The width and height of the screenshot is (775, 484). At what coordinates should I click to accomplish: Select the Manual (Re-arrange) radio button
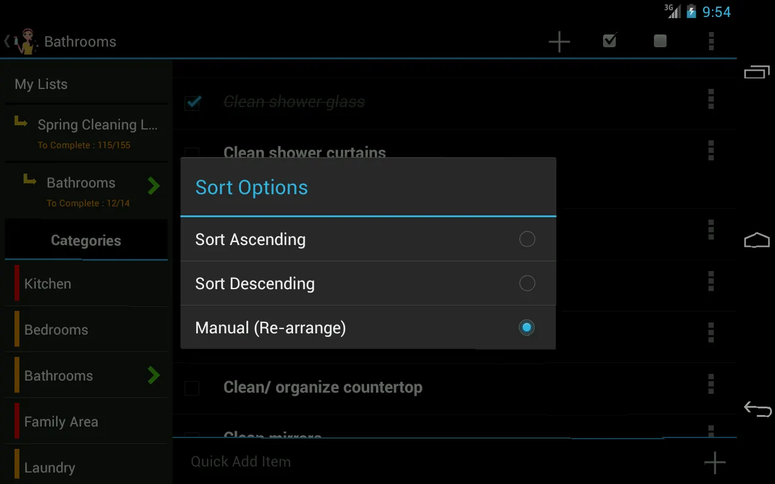click(527, 327)
